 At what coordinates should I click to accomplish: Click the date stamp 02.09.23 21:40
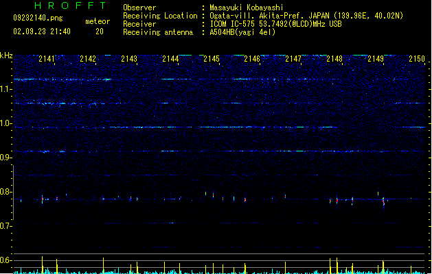point(42,32)
